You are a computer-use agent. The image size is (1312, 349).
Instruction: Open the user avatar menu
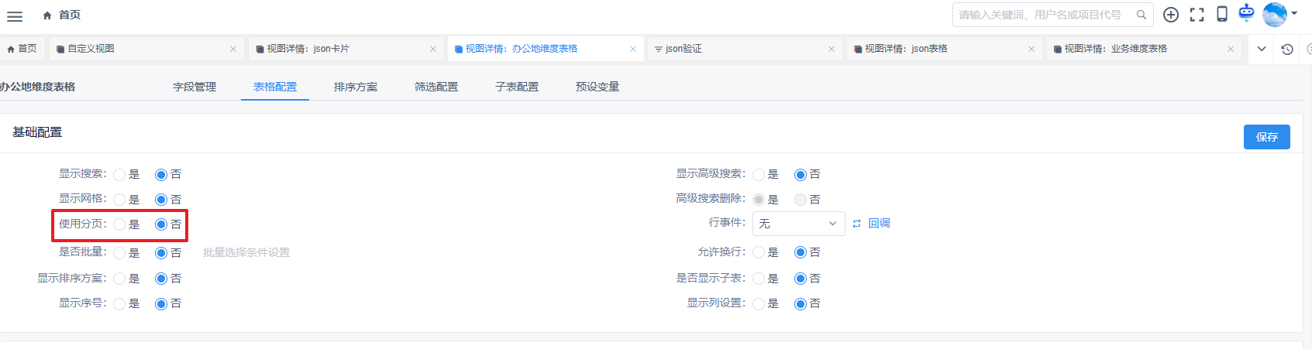(x=1274, y=14)
